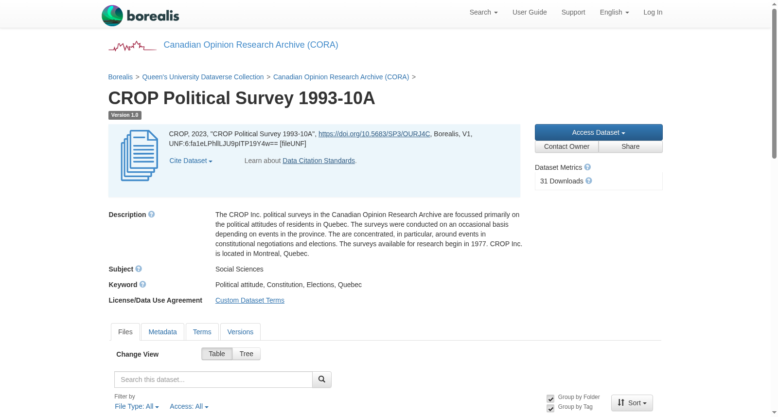Viewport: 778px width, 417px height.
Task: Switch file view to Tree
Action: 247,354
